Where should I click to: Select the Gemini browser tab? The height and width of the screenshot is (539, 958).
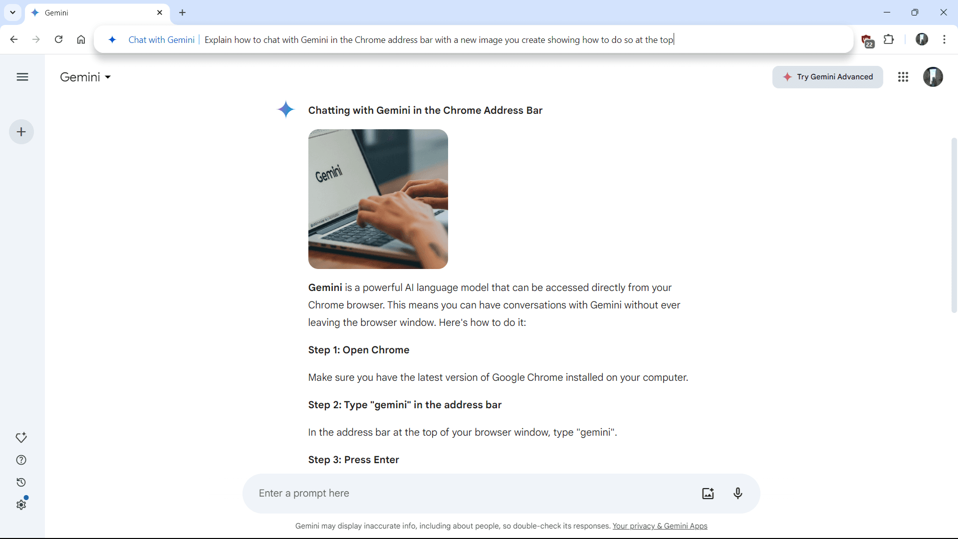(x=97, y=12)
